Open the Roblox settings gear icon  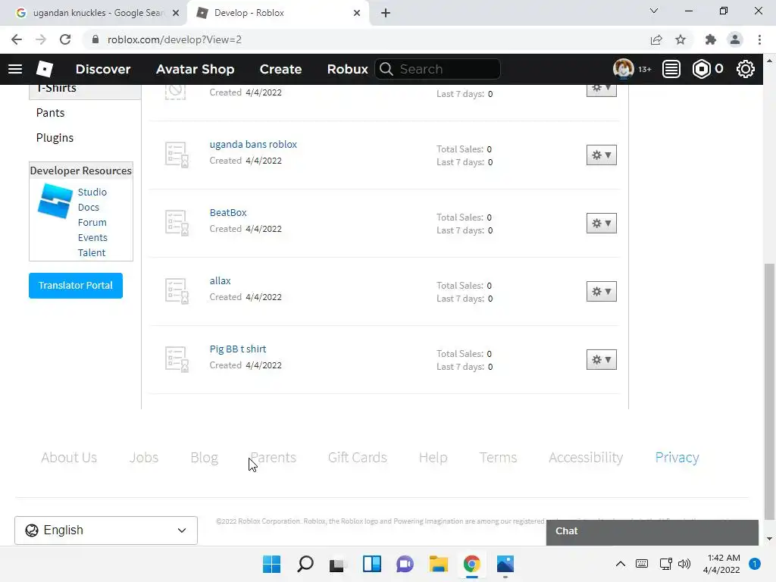(746, 69)
